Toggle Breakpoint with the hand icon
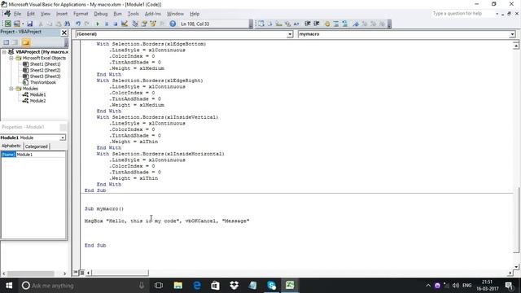The height and width of the screenshot is (293, 521). [x=327, y=24]
